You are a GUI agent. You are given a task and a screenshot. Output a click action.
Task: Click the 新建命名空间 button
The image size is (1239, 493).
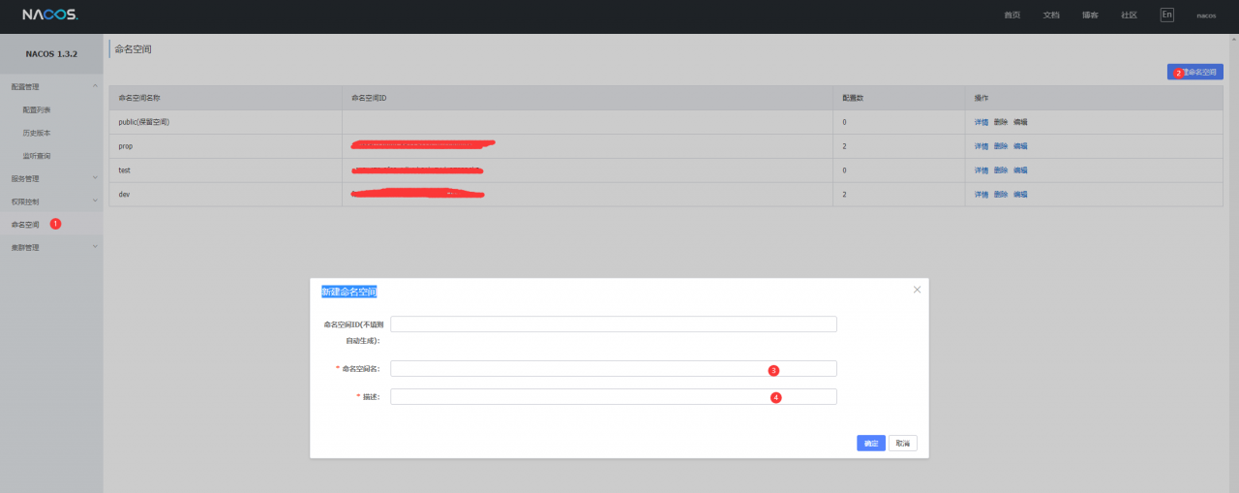1195,72
